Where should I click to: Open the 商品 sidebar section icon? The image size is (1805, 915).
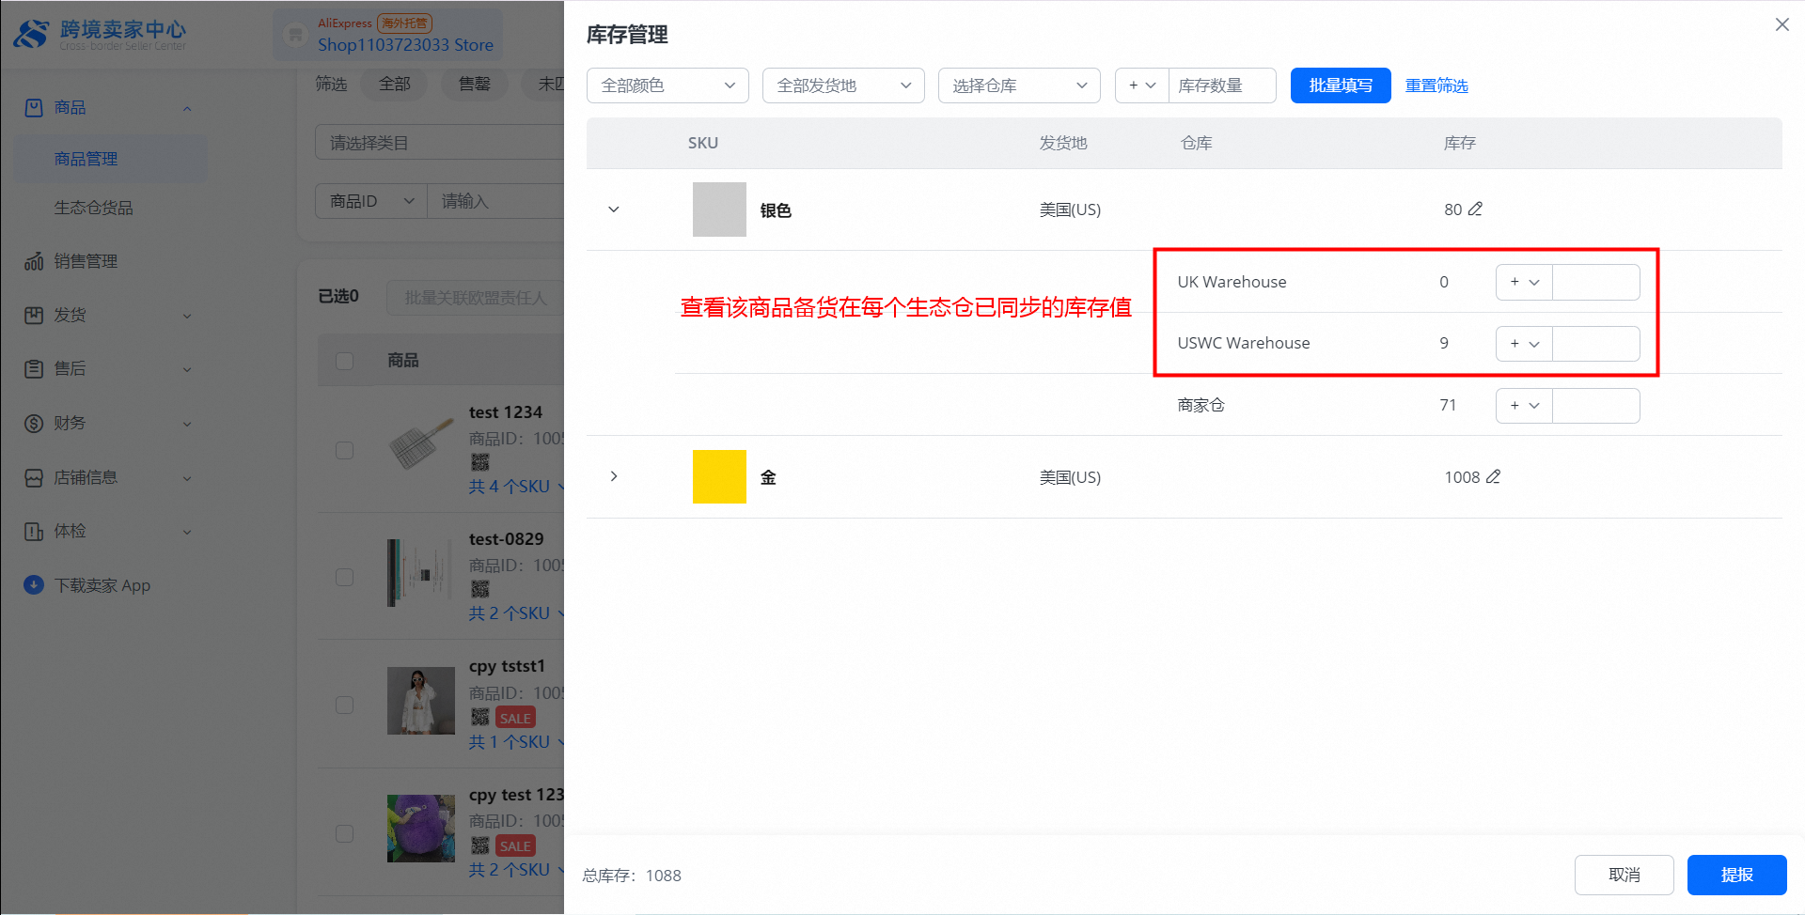pyautogui.click(x=34, y=108)
